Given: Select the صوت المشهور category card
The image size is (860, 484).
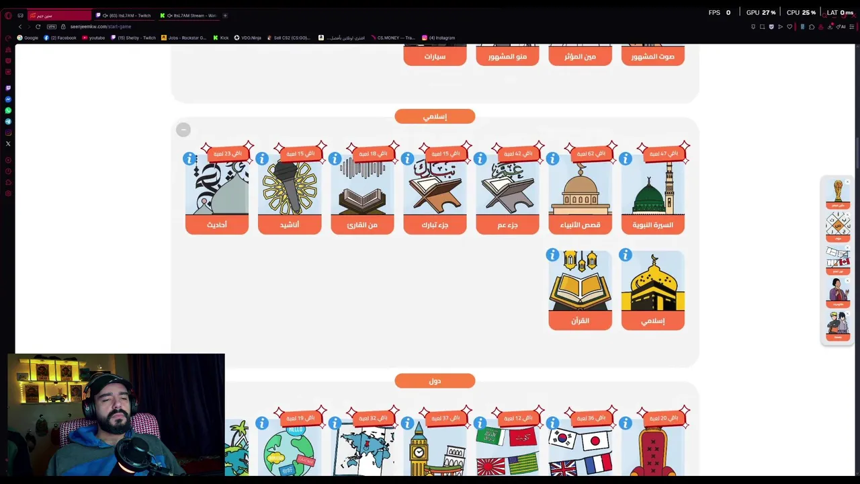Looking at the screenshot, I should [653, 56].
